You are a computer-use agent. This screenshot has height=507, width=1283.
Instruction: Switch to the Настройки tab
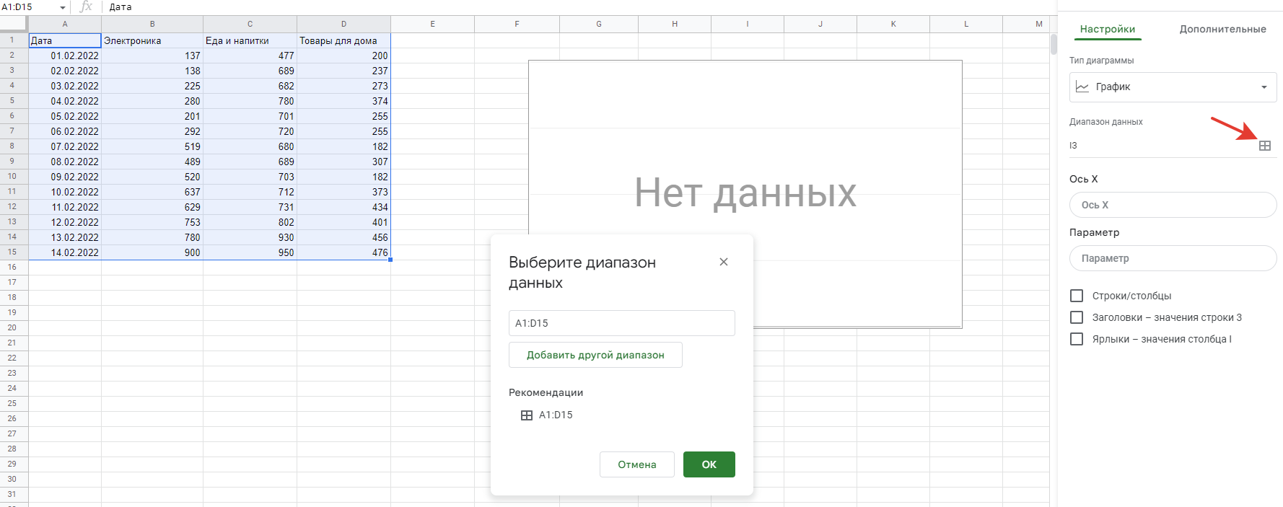1107,29
